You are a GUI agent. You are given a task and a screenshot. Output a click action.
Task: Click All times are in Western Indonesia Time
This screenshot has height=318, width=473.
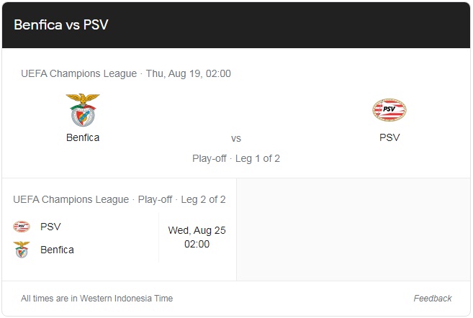[97, 299]
